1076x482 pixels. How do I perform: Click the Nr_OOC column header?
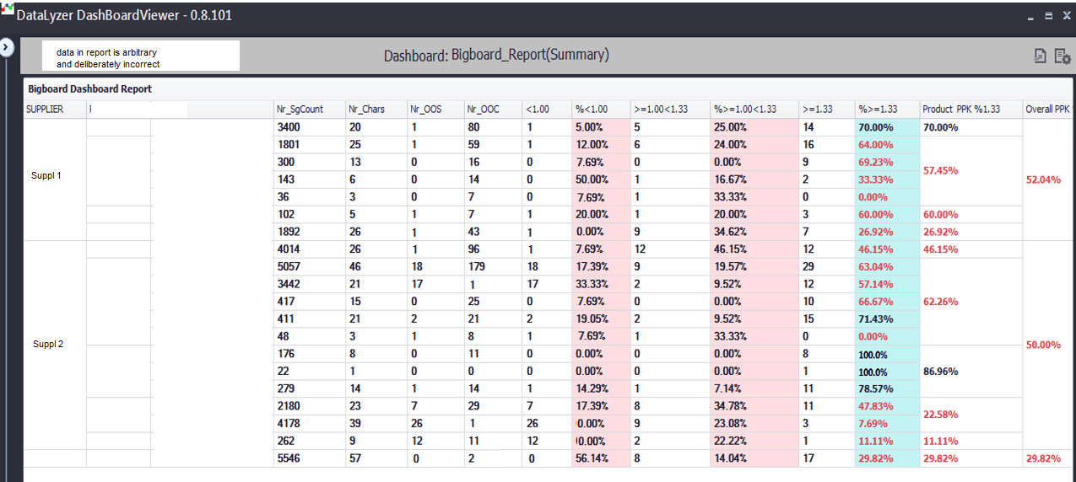483,110
